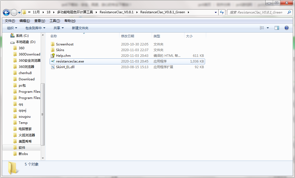
Task: Select the Skins folder
Action: 60,50
